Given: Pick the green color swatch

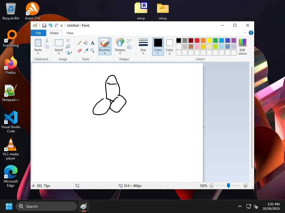Looking at the screenshot, I should [x=215, y=40].
